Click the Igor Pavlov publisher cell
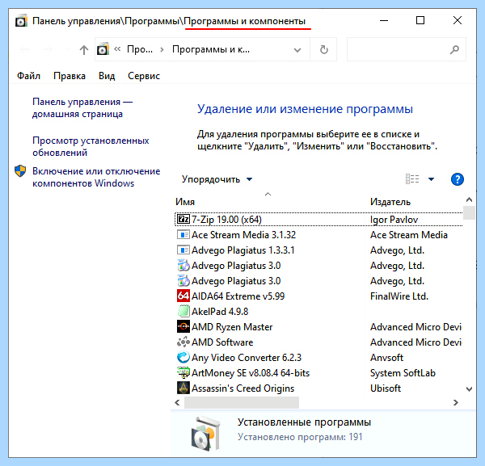The height and width of the screenshot is (466, 485). [394, 220]
